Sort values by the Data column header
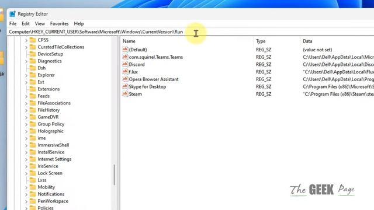The height and width of the screenshot is (210, 374). tap(307, 41)
